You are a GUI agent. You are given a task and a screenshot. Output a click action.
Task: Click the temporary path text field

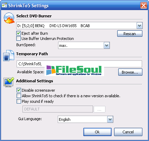click(79, 64)
